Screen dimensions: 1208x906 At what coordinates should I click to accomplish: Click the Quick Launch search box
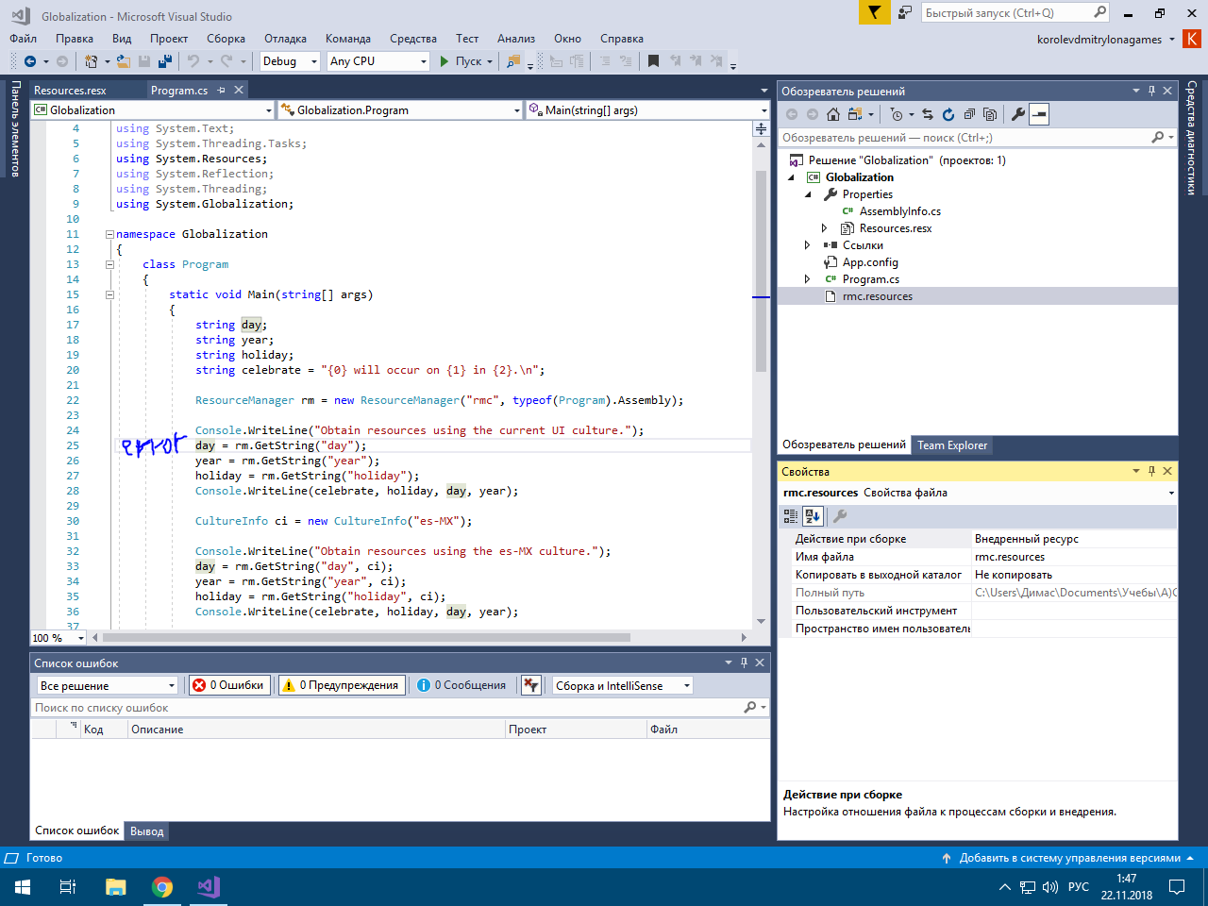coord(1015,13)
